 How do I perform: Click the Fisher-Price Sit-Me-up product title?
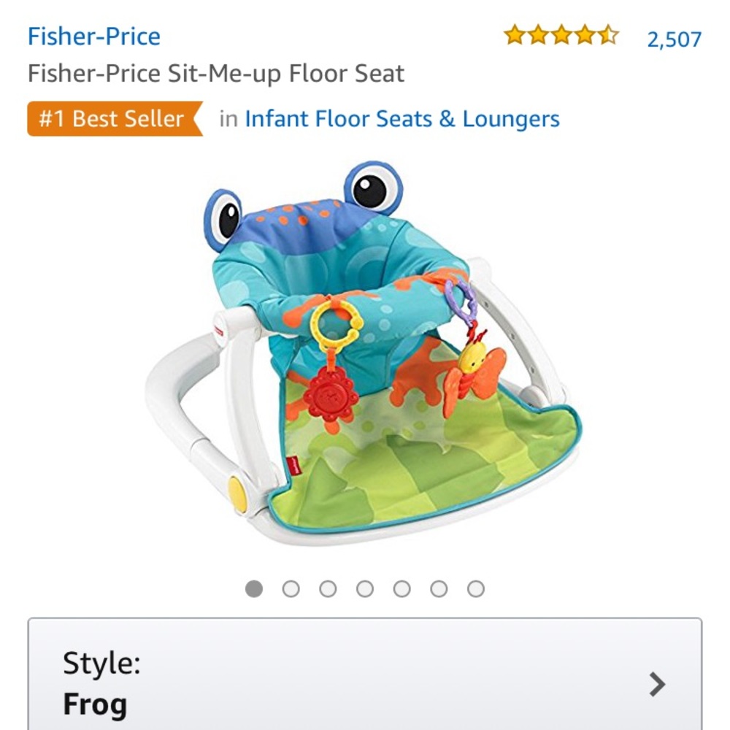tap(215, 73)
